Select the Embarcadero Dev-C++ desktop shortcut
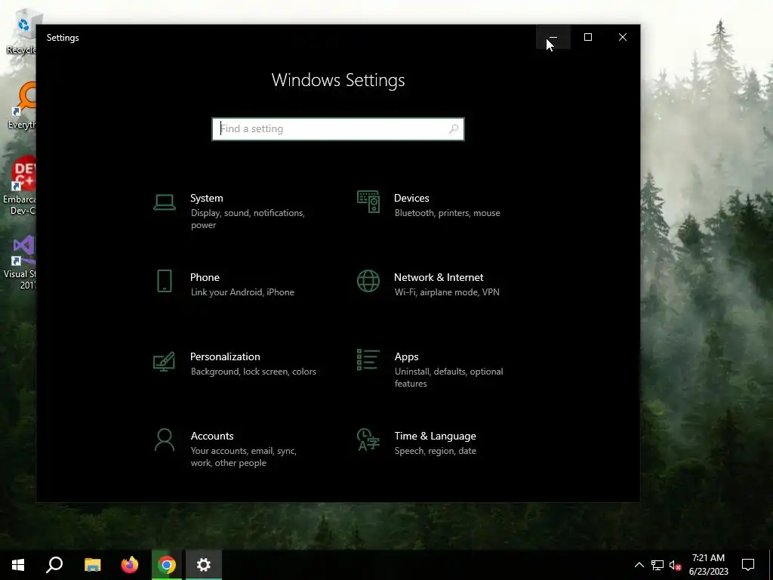Screen dimensions: 773x580 tap(20, 186)
